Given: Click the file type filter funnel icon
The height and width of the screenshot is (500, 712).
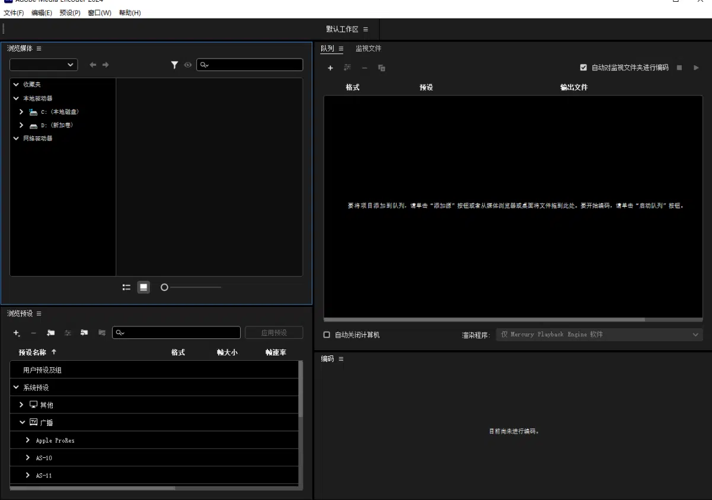Looking at the screenshot, I should point(175,64).
